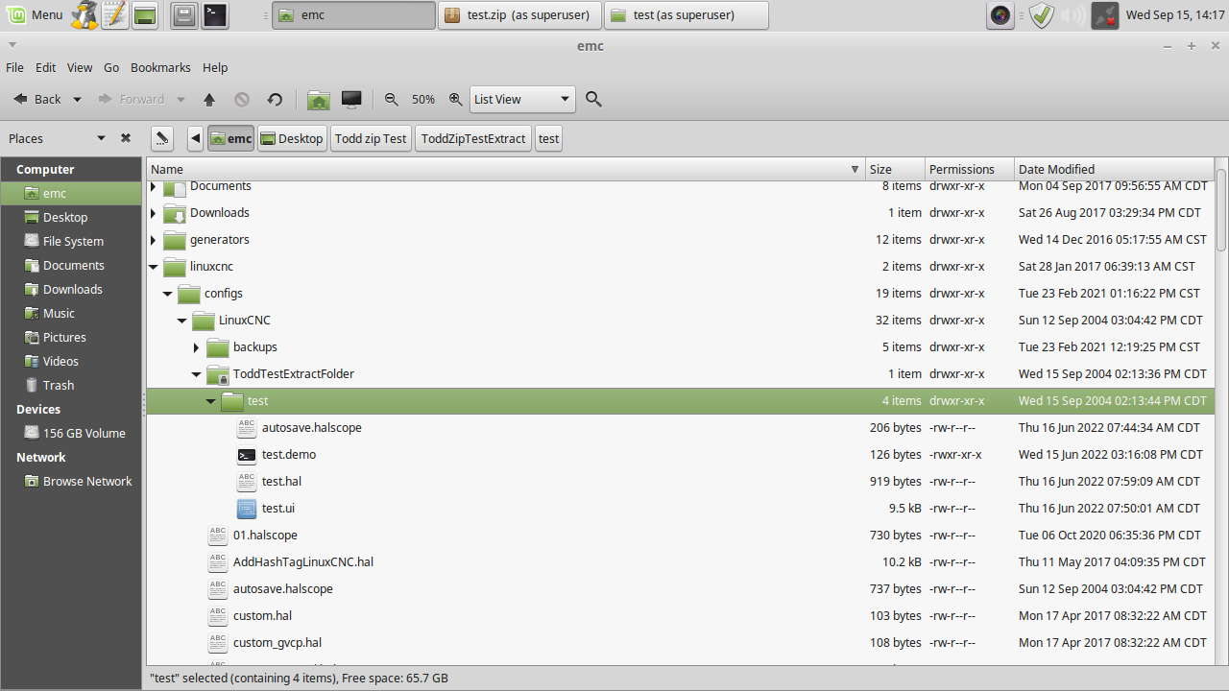Viewport: 1229px width, 691px height.
Task: Go Back in the file manager
Action: pos(37,99)
